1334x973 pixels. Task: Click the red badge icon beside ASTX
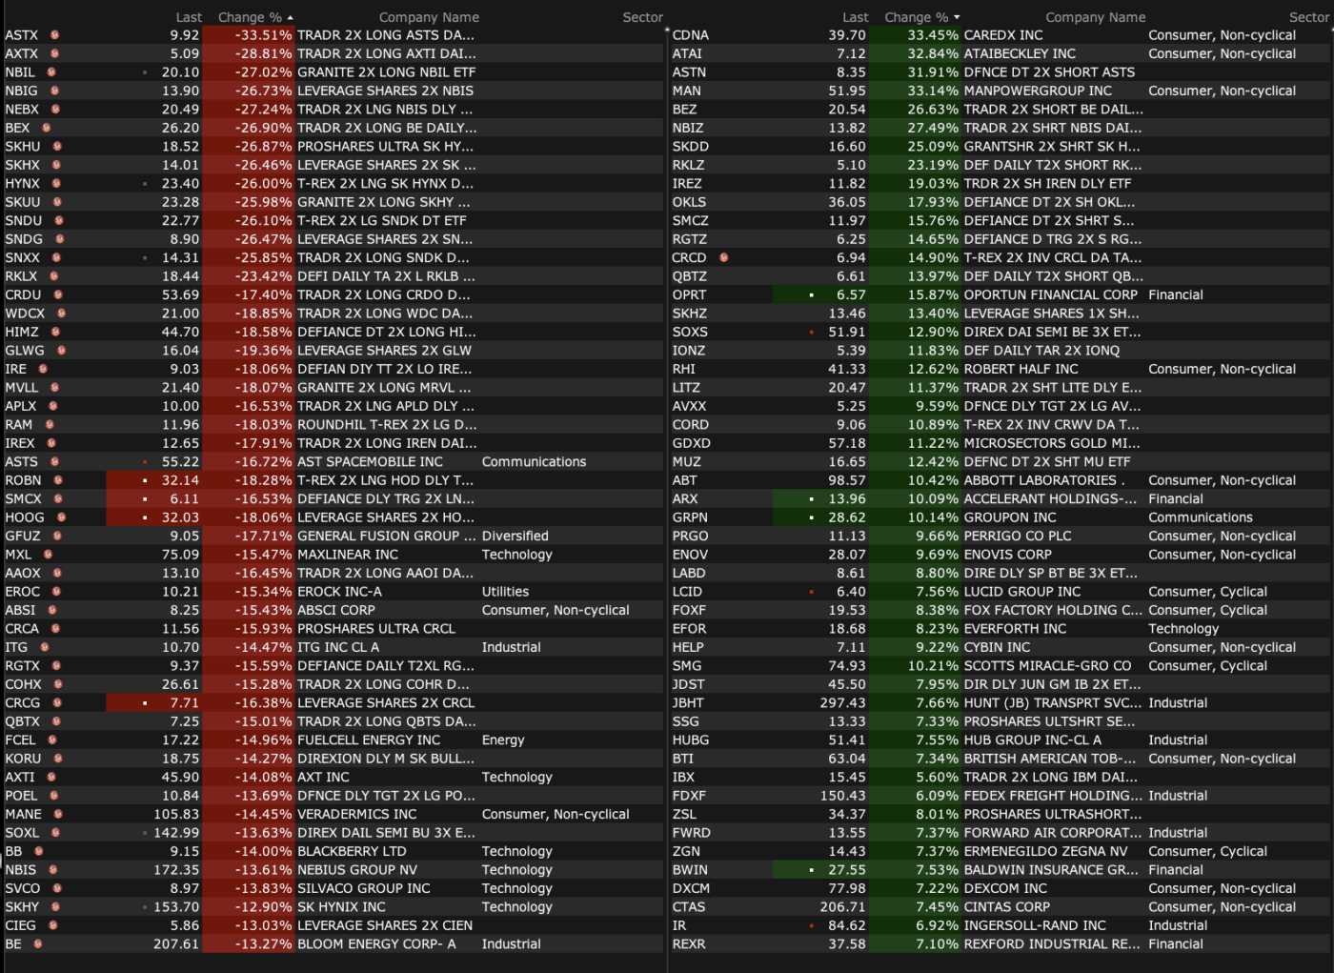coord(55,35)
